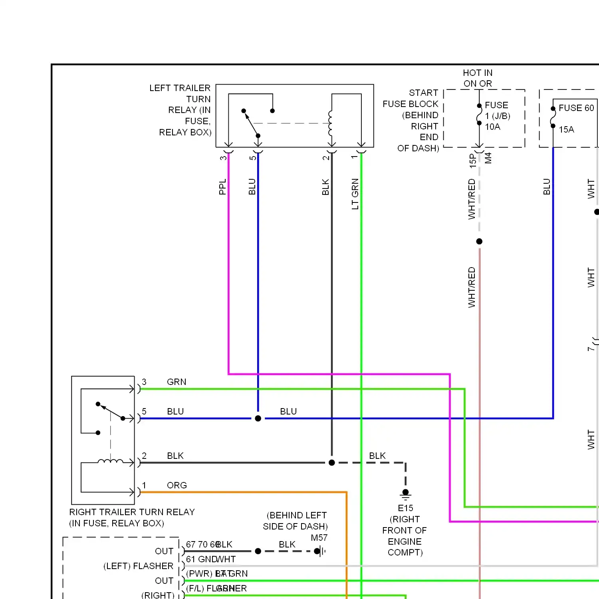Click the BLK label next to M57 ground
The image size is (599, 599).
[287, 544]
